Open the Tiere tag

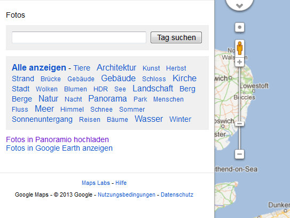82,68
